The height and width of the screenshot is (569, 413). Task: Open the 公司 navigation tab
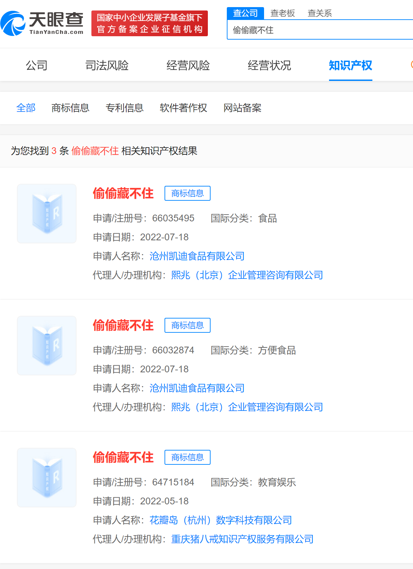point(37,65)
